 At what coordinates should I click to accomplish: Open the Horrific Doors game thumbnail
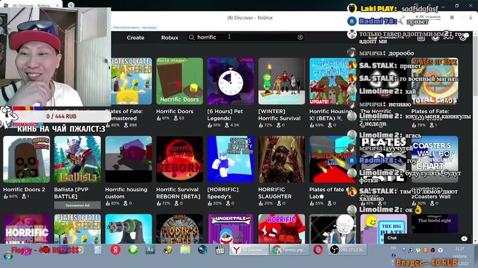point(180,82)
